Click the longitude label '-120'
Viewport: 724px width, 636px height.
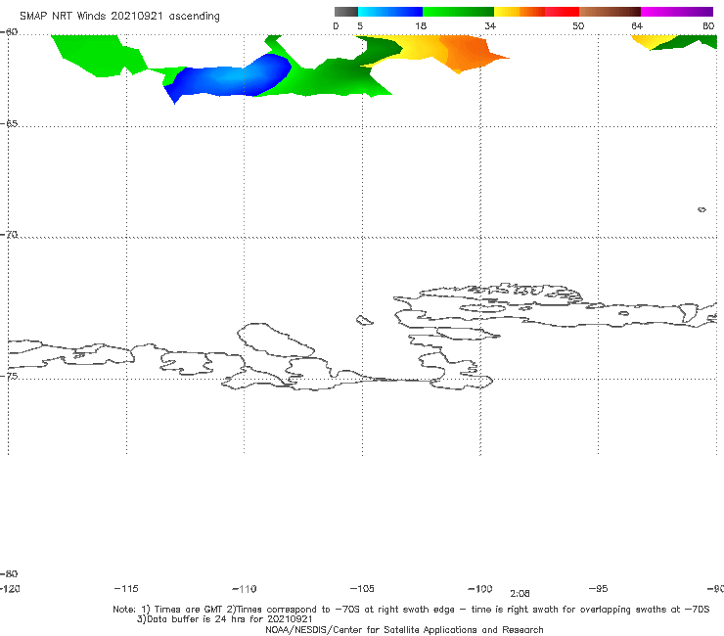click(x=10, y=589)
